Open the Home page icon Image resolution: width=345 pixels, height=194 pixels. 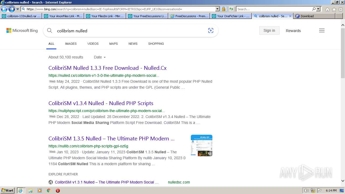[327, 9]
